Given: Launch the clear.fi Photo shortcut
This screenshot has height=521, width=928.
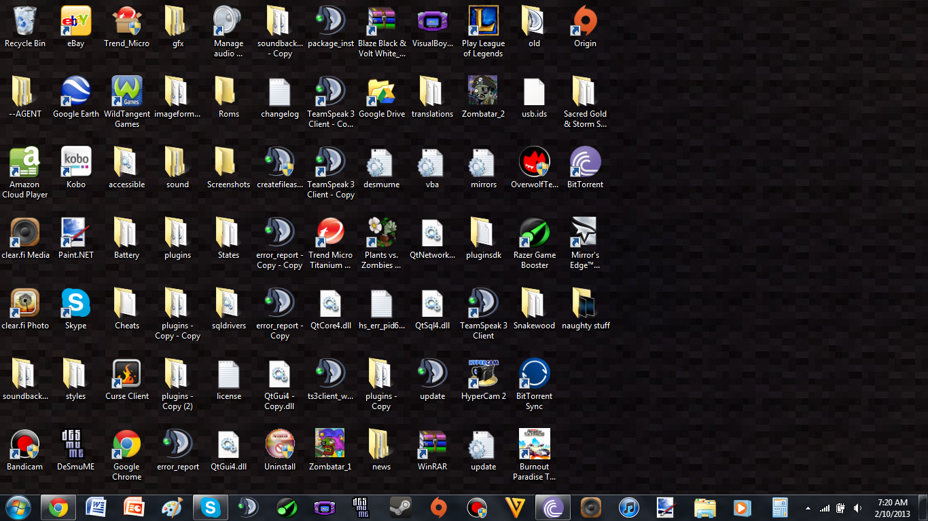Looking at the screenshot, I should (25, 309).
